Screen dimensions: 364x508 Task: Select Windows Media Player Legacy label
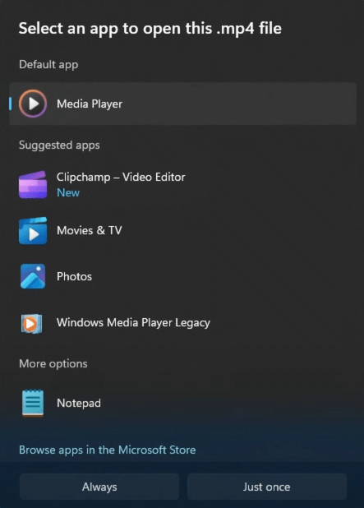click(133, 323)
